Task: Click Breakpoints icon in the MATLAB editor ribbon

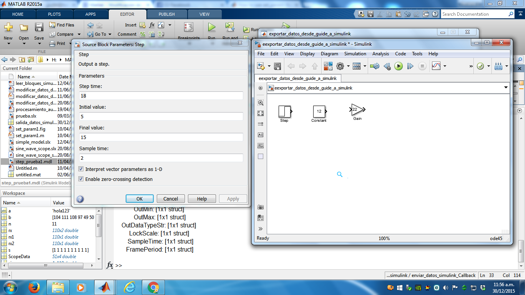Action: pos(189,27)
